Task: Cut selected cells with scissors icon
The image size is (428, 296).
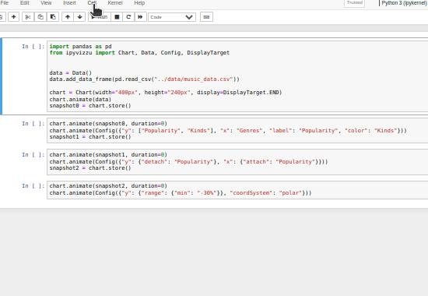Action: point(28,17)
